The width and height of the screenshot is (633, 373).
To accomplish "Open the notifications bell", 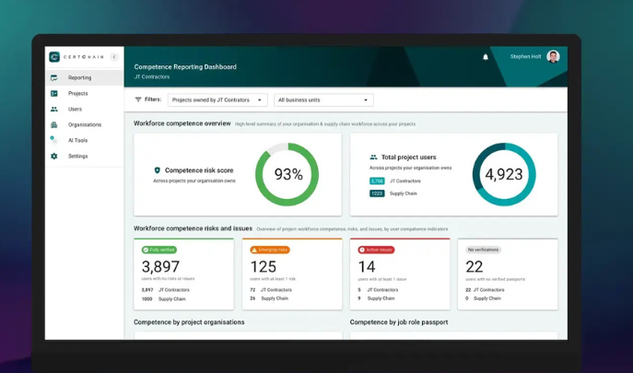I will [x=486, y=57].
